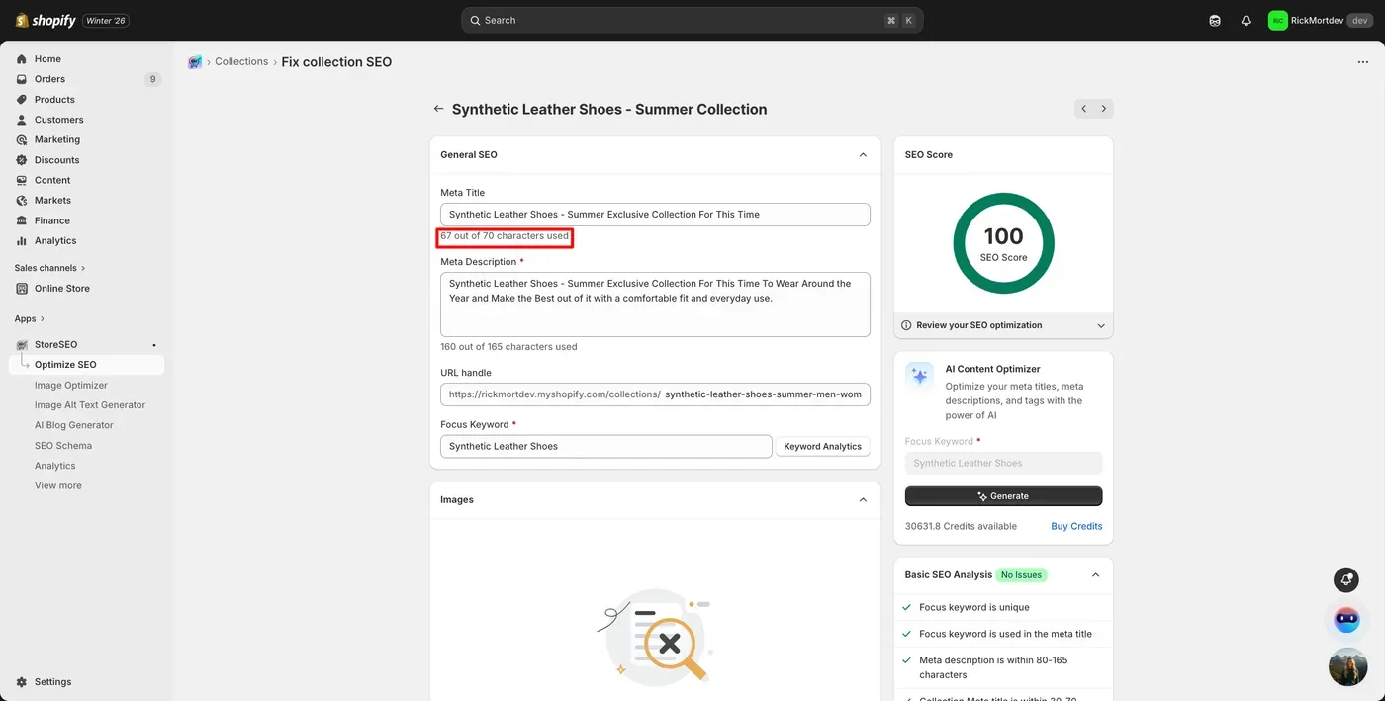The width and height of the screenshot is (1385, 701).
Task: Click the Settings gear icon
Action: coord(22,682)
